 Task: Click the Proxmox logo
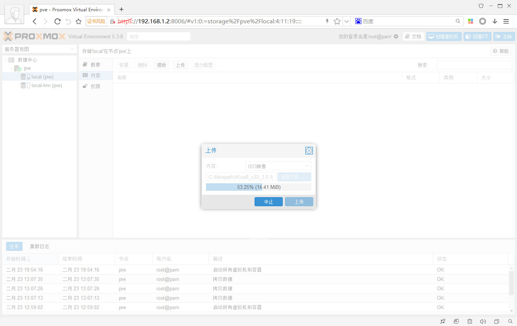[x=34, y=36]
